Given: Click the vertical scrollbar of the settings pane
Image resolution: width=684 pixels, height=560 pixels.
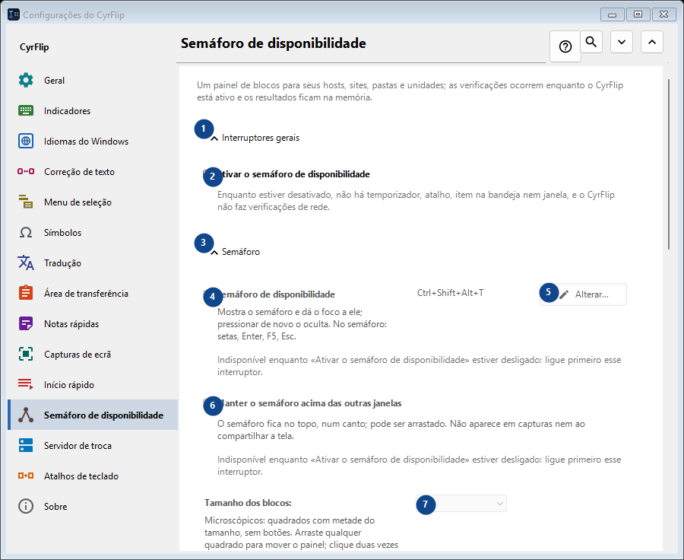Looking at the screenshot, I should tap(669, 164).
